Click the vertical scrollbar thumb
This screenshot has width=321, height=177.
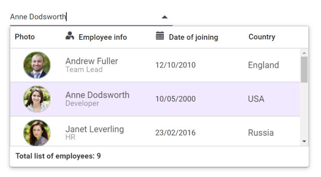[x=304, y=69]
